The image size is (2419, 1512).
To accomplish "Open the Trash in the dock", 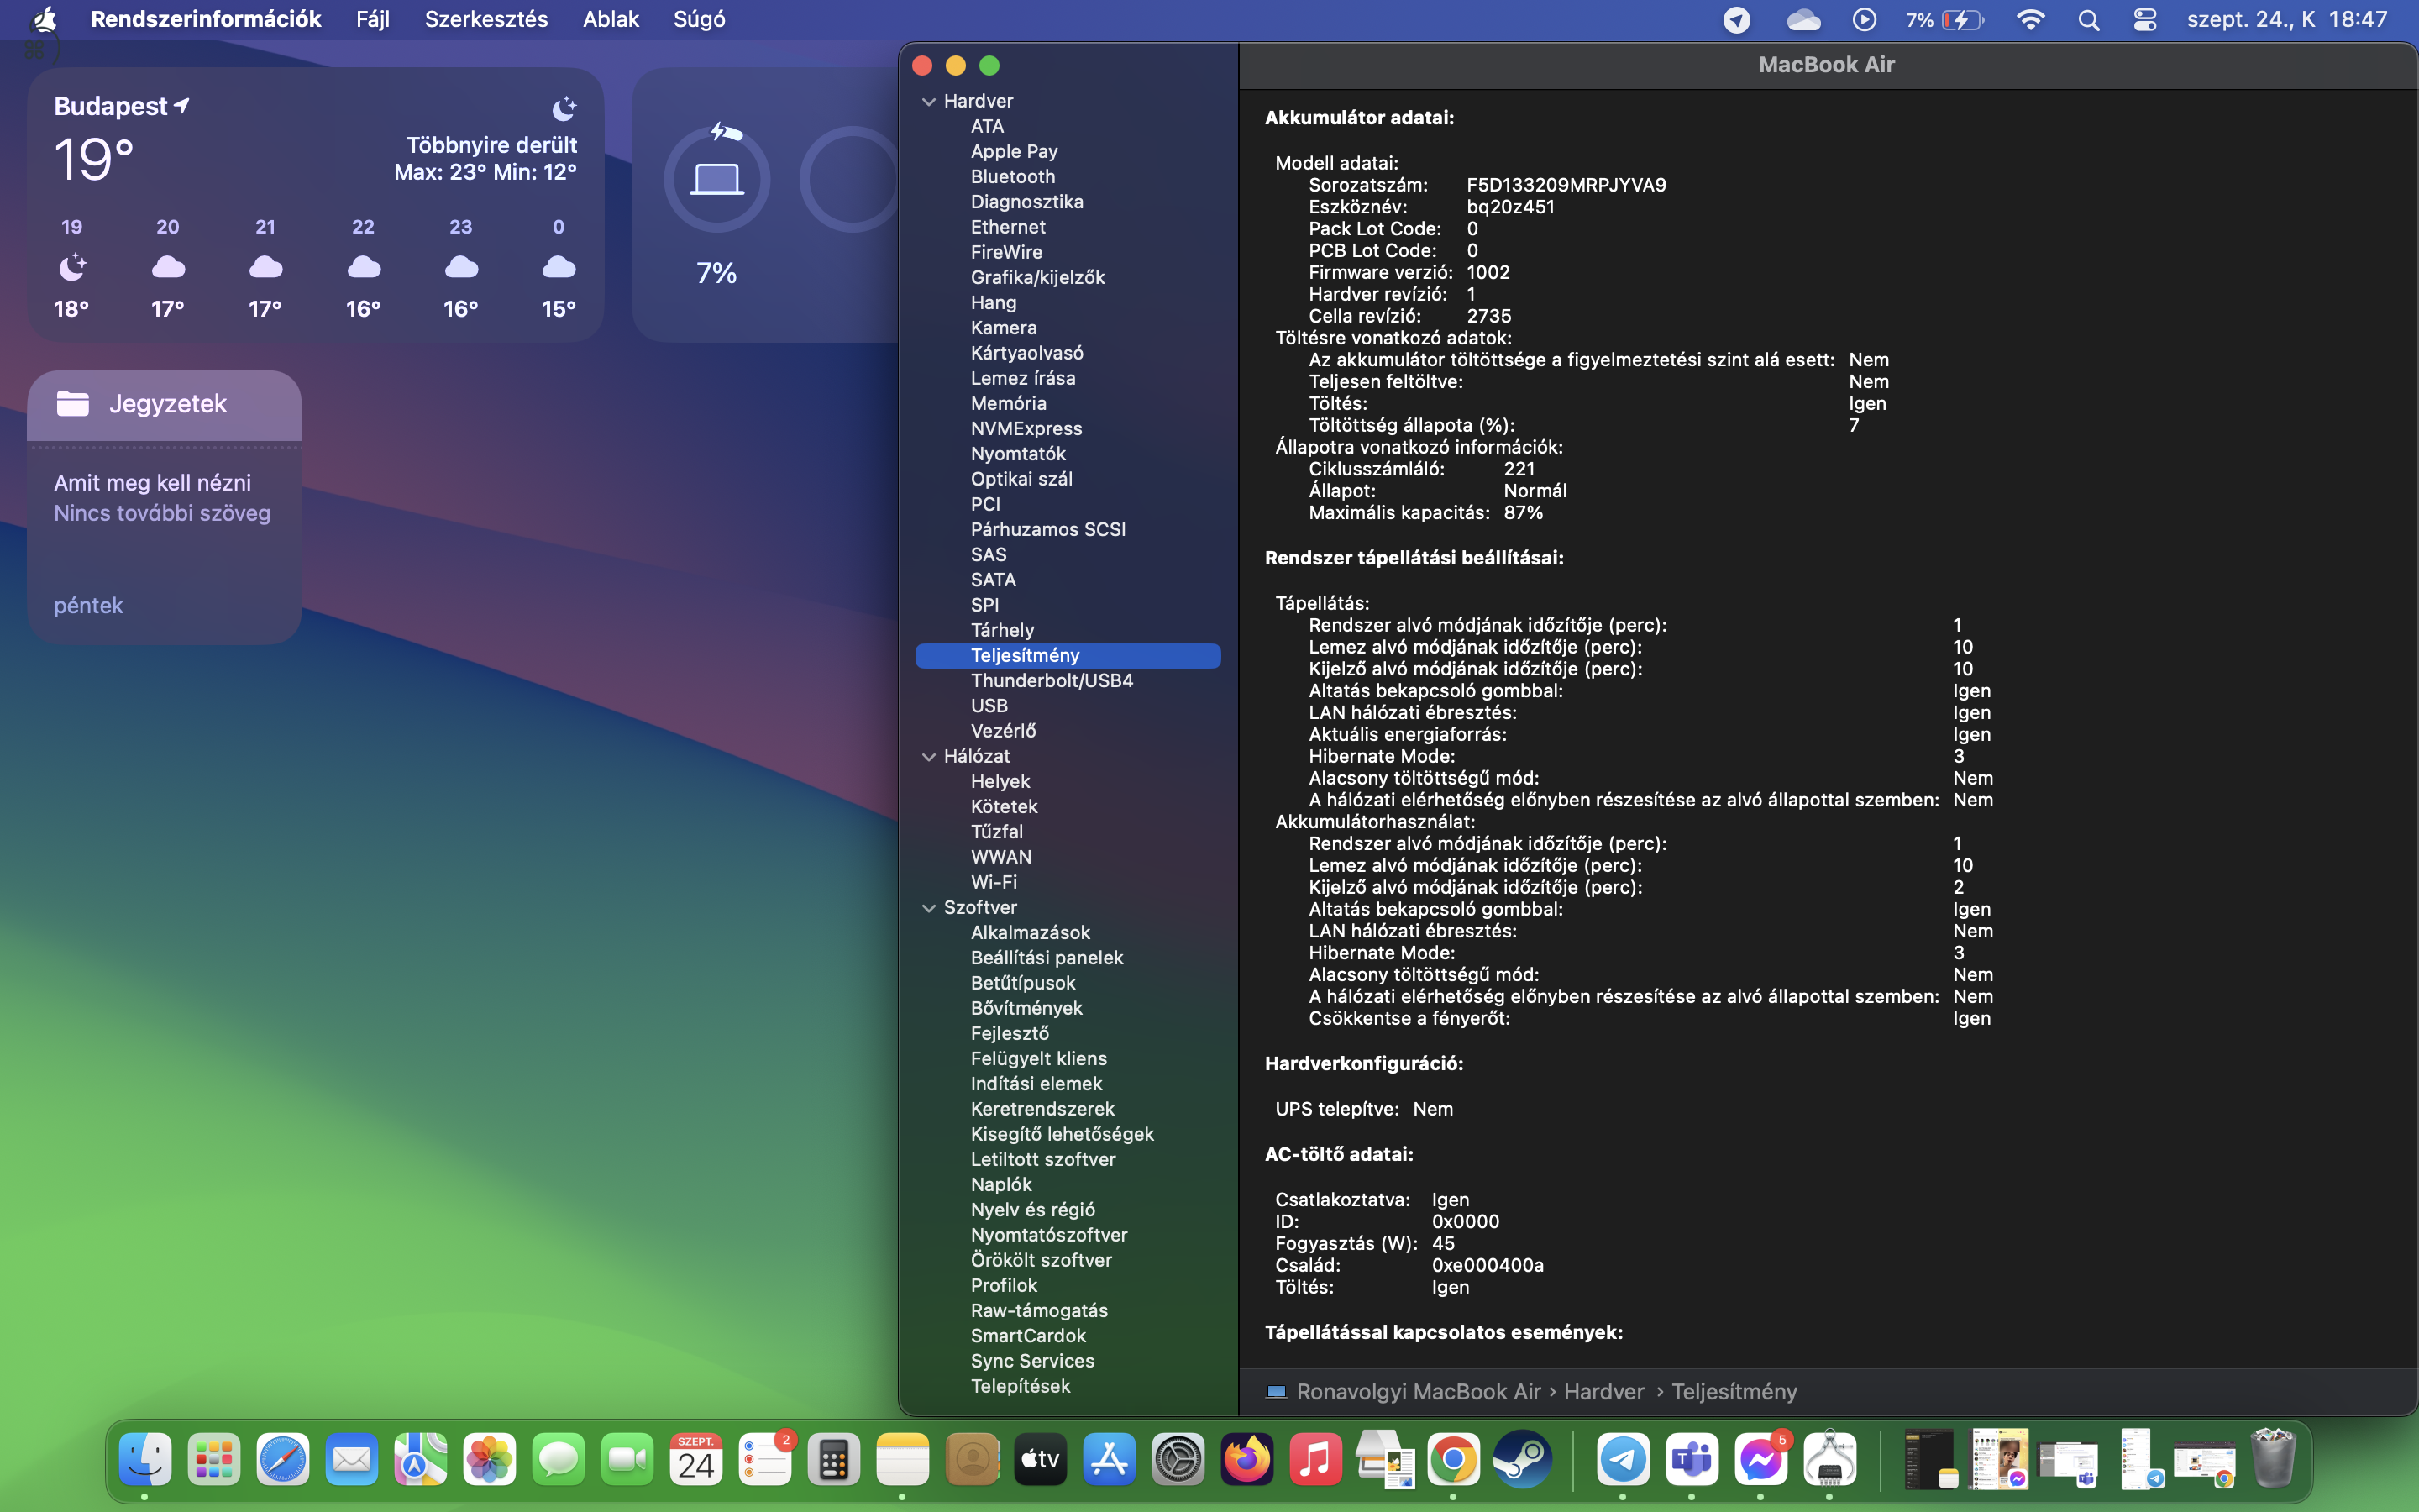I will point(2274,1460).
